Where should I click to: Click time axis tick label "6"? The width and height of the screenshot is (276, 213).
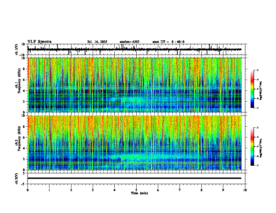(158, 190)
